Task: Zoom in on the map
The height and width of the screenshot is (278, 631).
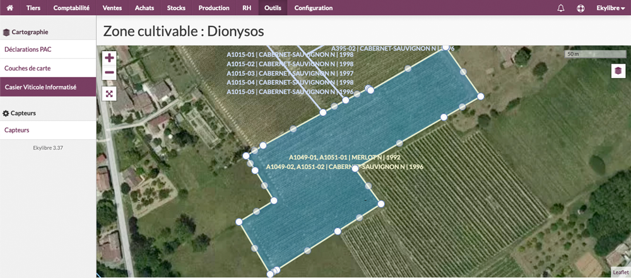Action: click(x=109, y=57)
